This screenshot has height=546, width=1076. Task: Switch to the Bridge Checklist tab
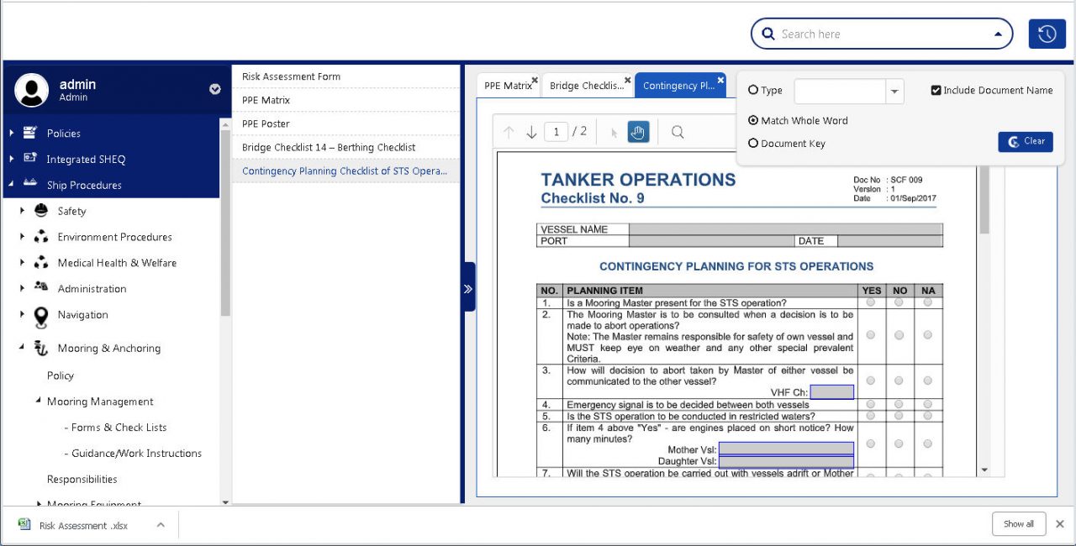586,86
